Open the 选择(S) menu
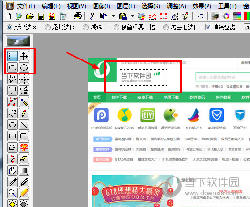The height and width of the screenshot is (207, 250). [x=151, y=6]
